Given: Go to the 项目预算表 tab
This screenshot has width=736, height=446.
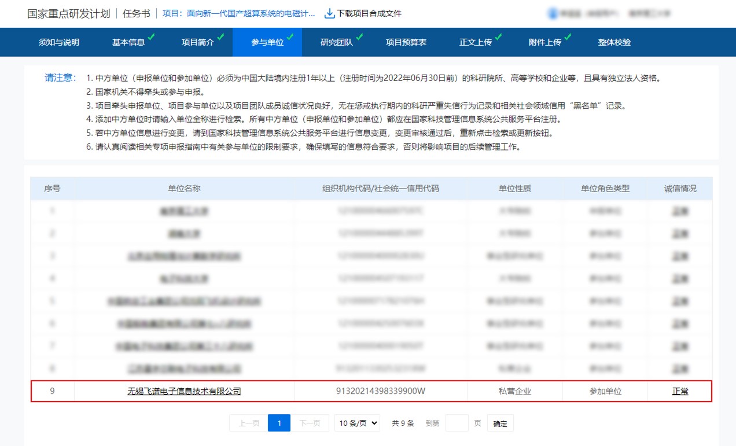Looking at the screenshot, I should point(406,42).
